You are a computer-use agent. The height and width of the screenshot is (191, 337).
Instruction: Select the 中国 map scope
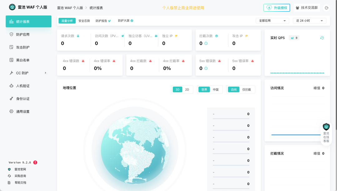(x=216, y=90)
